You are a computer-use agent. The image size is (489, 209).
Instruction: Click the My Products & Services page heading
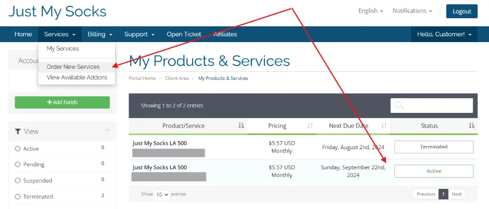tap(209, 61)
